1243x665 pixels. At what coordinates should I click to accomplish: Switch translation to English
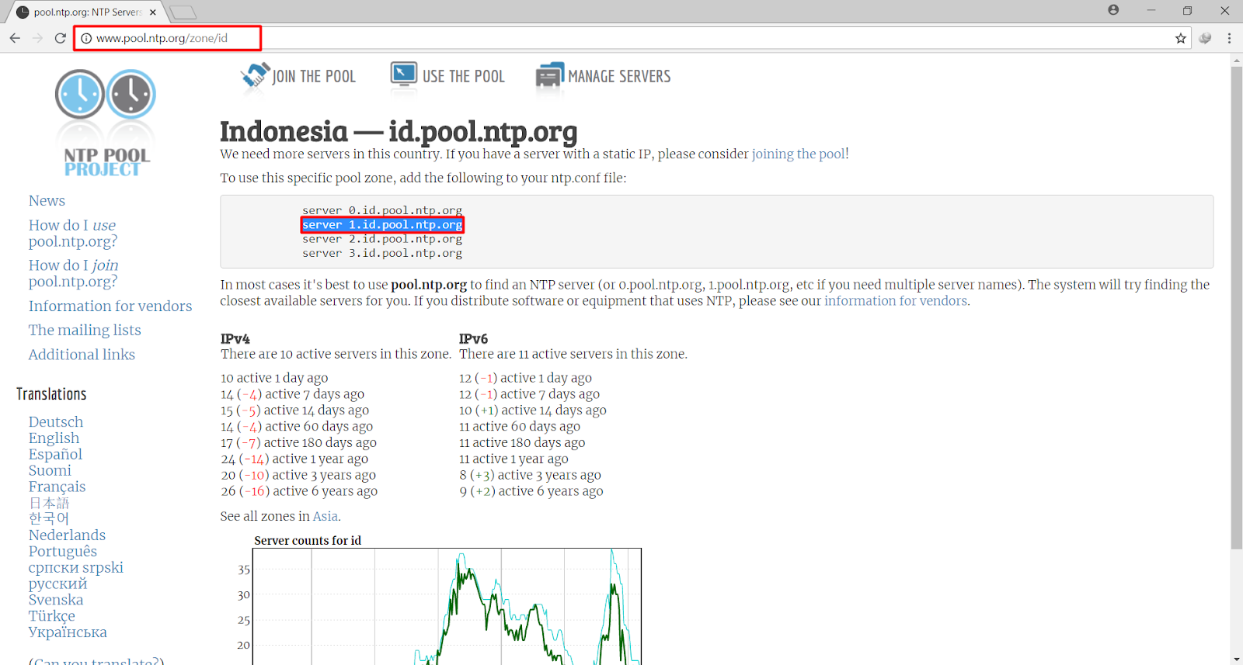54,438
